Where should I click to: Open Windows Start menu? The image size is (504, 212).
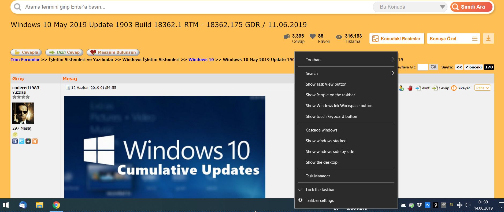[x=6, y=205]
